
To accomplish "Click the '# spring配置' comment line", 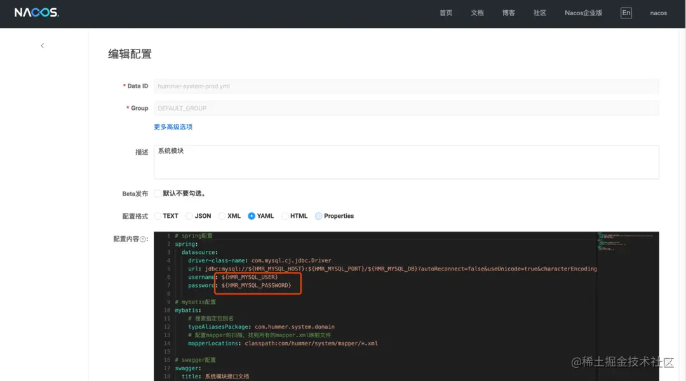I will [x=193, y=236].
